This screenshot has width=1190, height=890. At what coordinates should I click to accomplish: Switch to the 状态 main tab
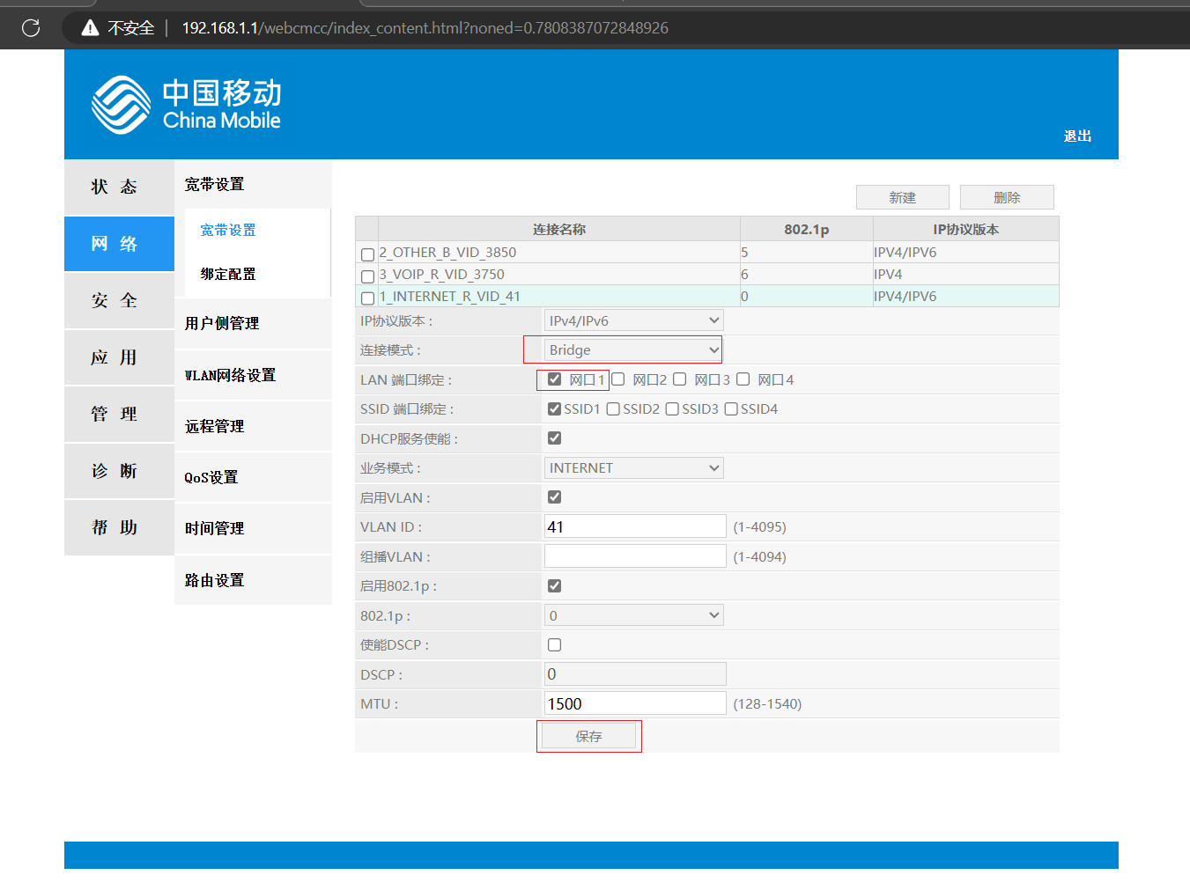tap(115, 187)
